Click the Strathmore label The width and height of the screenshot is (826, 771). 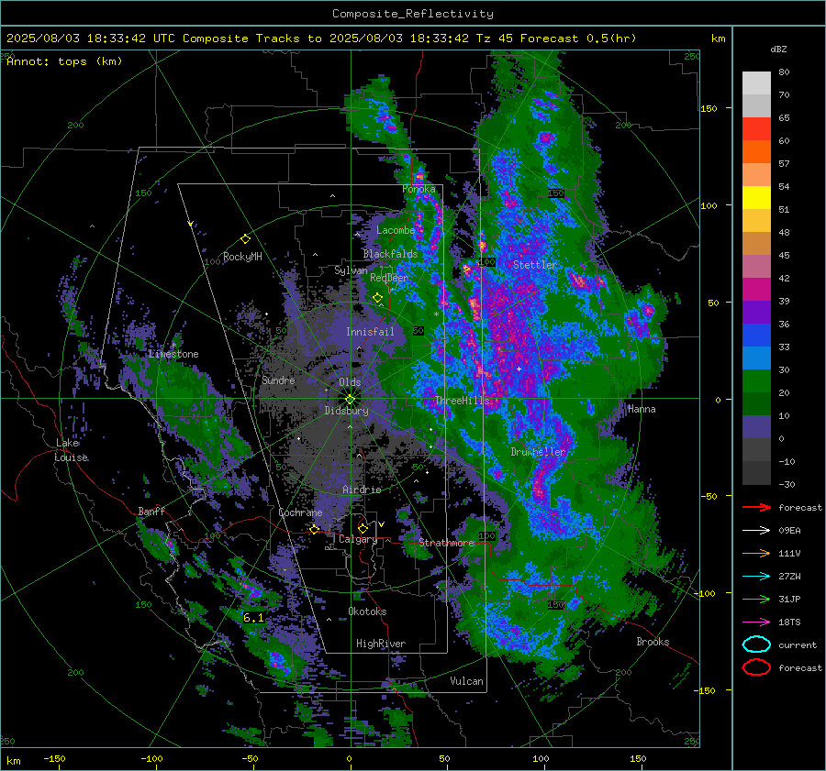tap(446, 543)
